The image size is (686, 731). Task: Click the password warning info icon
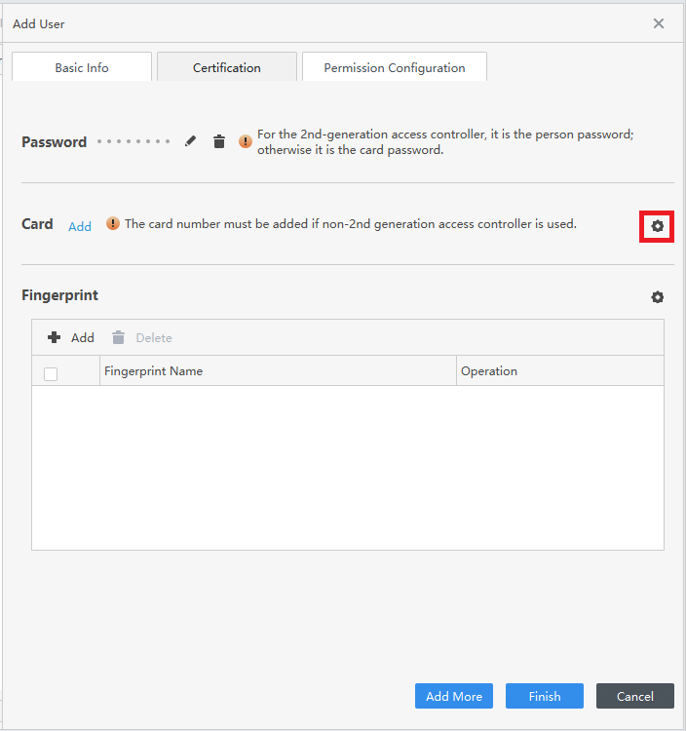246,141
